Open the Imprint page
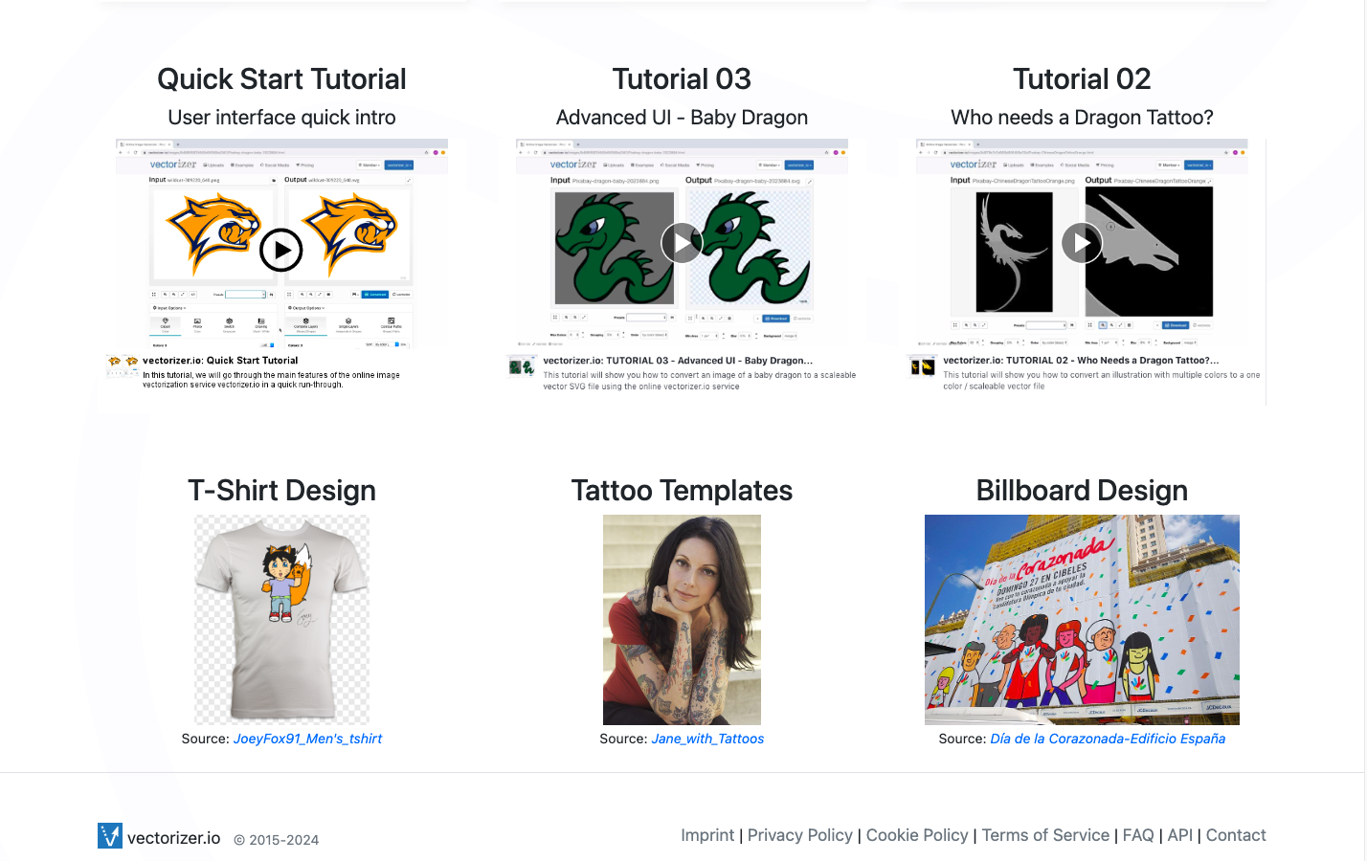 click(707, 835)
